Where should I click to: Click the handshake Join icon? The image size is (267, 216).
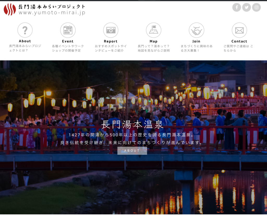point(196,30)
